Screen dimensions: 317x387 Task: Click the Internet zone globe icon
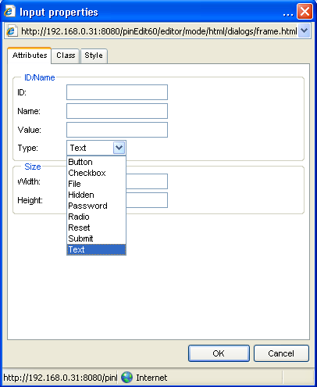pyautogui.click(x=127, y=378)
